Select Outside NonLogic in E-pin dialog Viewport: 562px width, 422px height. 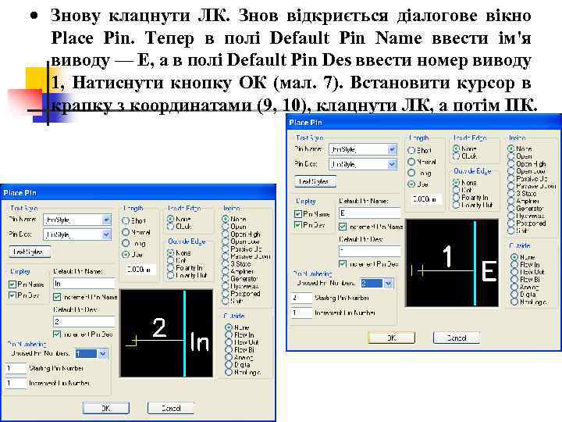click(x=514, y=302)
